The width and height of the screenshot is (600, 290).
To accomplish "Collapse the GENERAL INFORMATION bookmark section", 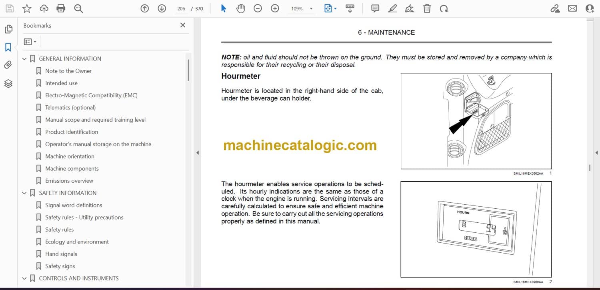I will click(x=24, y=59).
